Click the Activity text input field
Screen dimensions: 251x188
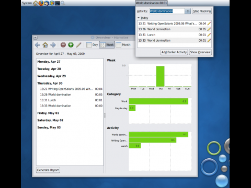167,11
